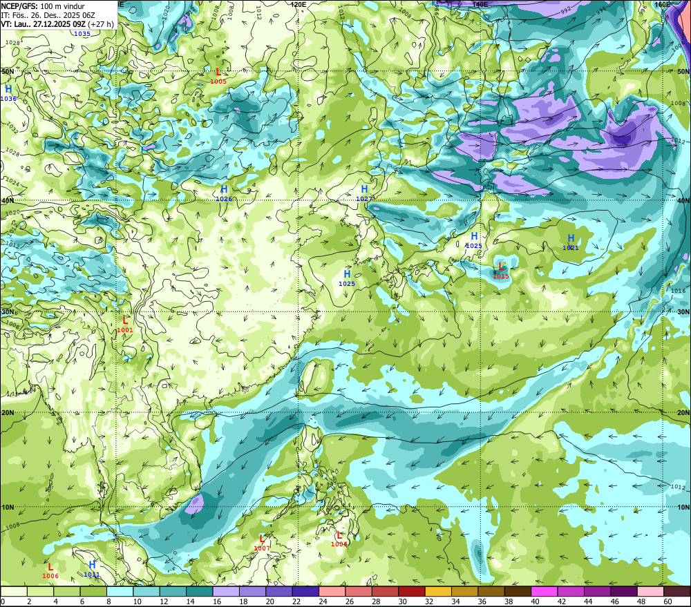Screen dimensions: 691x607
Task: Select the L 1001 low pressure marker
Action: [x=125, y=325]
